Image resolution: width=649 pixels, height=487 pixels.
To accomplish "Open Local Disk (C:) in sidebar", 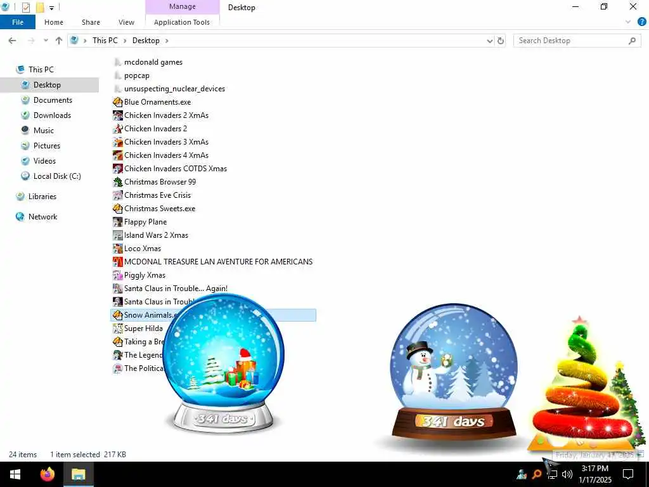I will (x=57, y=176).
